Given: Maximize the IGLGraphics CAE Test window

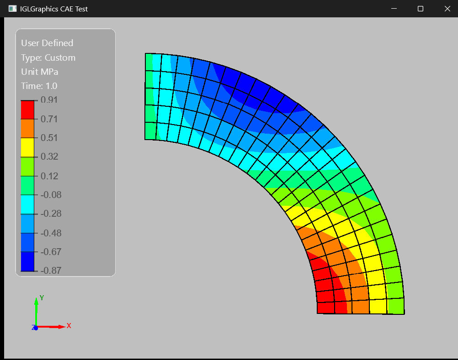Looking at the screenshot, I should tap(421, 9).
